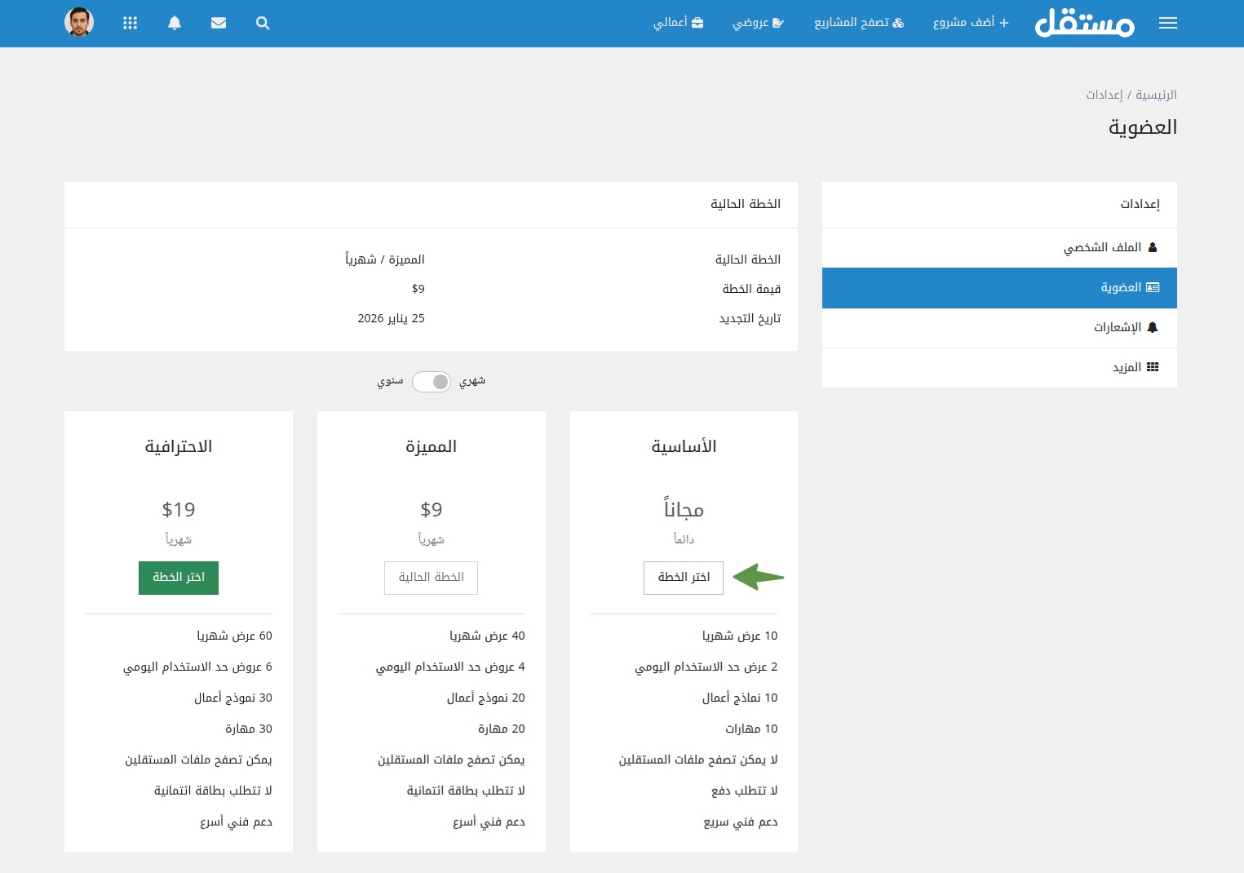Open the hamburger menu icon
The image size is (1244, 873).
(1167, 23)
